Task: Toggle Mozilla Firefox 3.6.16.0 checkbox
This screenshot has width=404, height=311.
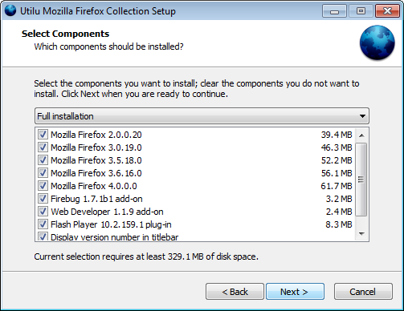Action: pos(43,173)
